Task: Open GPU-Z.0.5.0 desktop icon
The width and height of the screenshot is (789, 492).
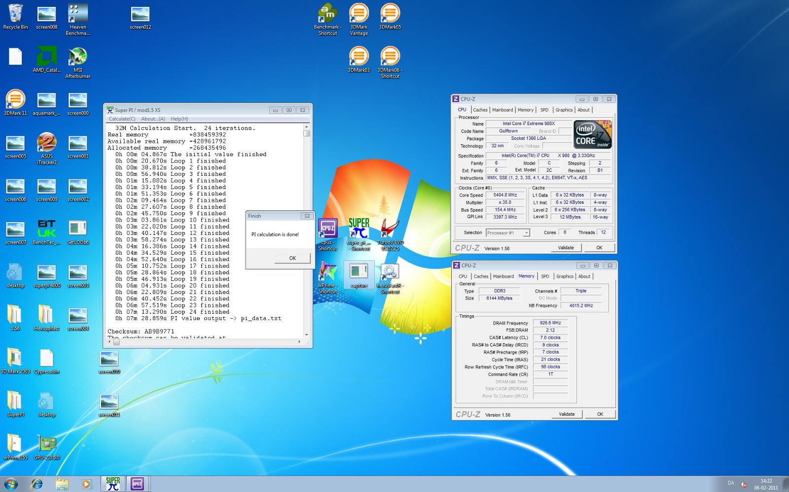Action: coord(46,447)
